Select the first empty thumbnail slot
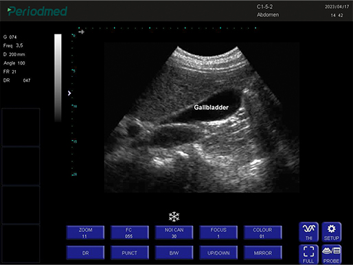353x265 pixels. [x=21, y=127]
